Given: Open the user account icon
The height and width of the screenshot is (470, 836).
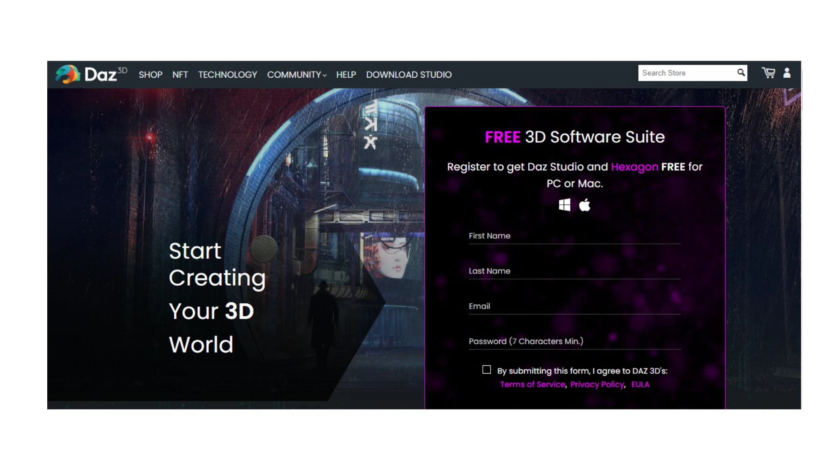Looking at the screenshot, I should pyautogui.click(x=787, y=73).
